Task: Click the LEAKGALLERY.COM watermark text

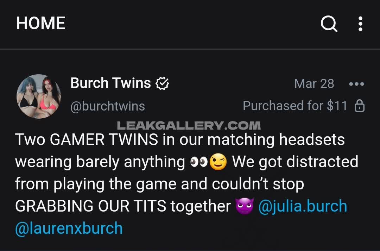Action: [189, 126]
